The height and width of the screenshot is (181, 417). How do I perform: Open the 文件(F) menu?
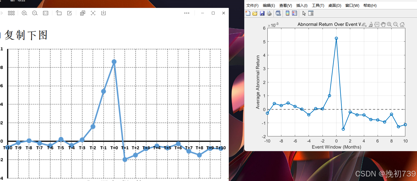(252, 6)
